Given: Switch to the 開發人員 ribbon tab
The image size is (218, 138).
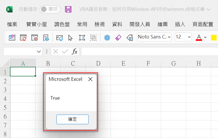Looking at the screenshot, I should tap(140, 24).
